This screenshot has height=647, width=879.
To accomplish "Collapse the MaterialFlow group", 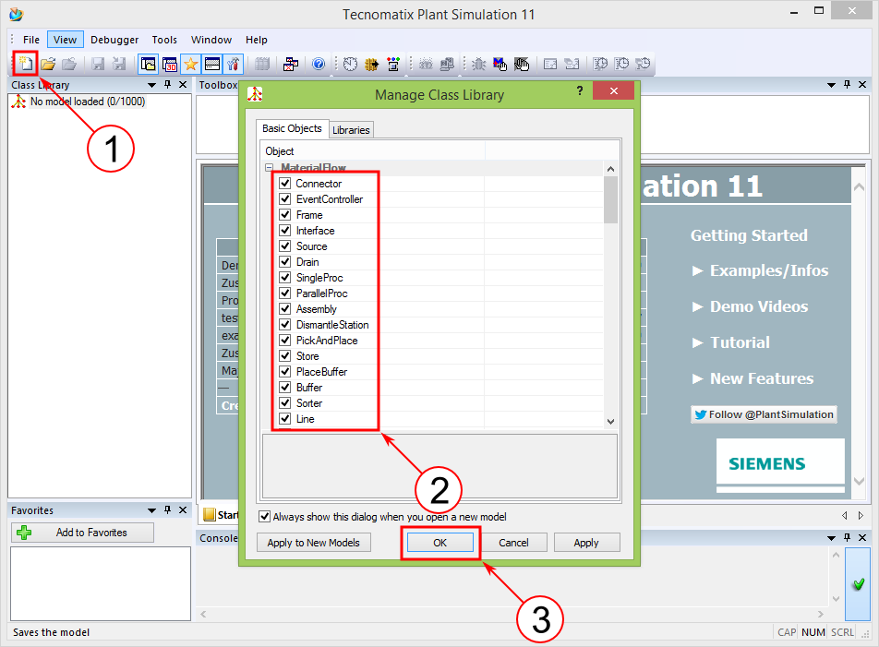I will [269, 167].
